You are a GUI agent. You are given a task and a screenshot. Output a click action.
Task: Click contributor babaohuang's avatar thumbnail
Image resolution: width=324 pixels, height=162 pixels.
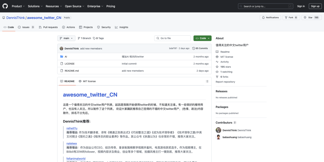(x=218, y=137)
